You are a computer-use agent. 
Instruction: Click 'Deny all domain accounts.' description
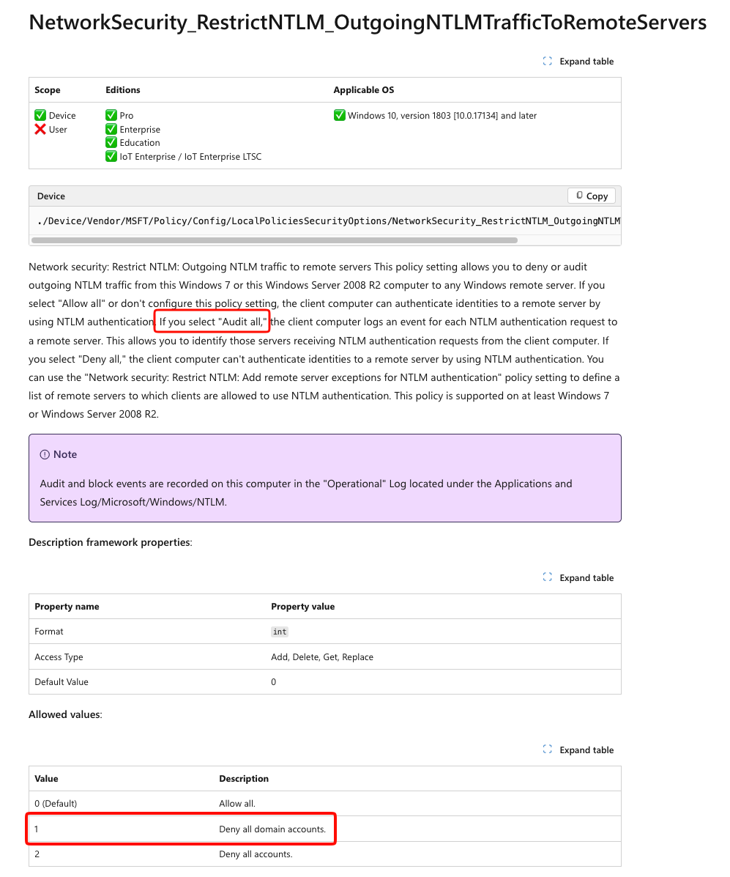click(x=272, y=829)
